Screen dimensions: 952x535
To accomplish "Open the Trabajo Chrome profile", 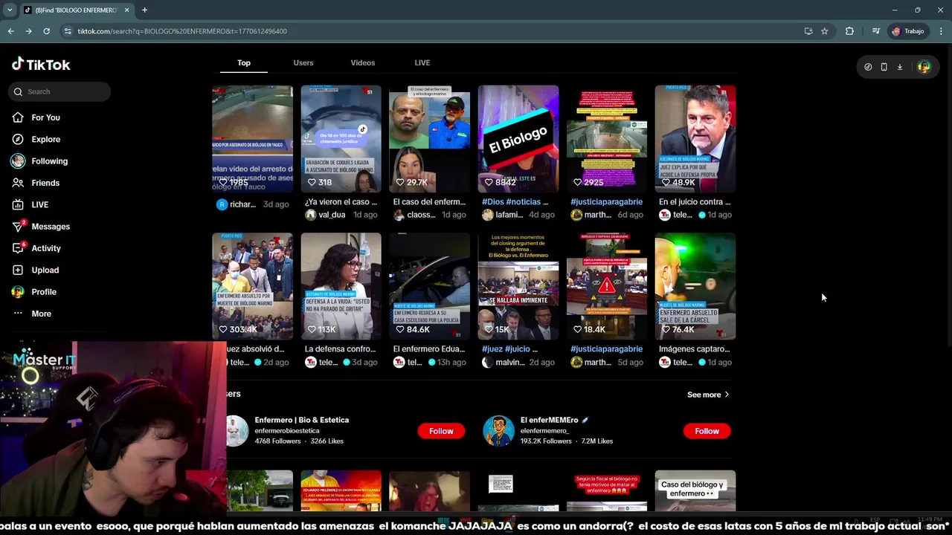I will tap(908, 31).
